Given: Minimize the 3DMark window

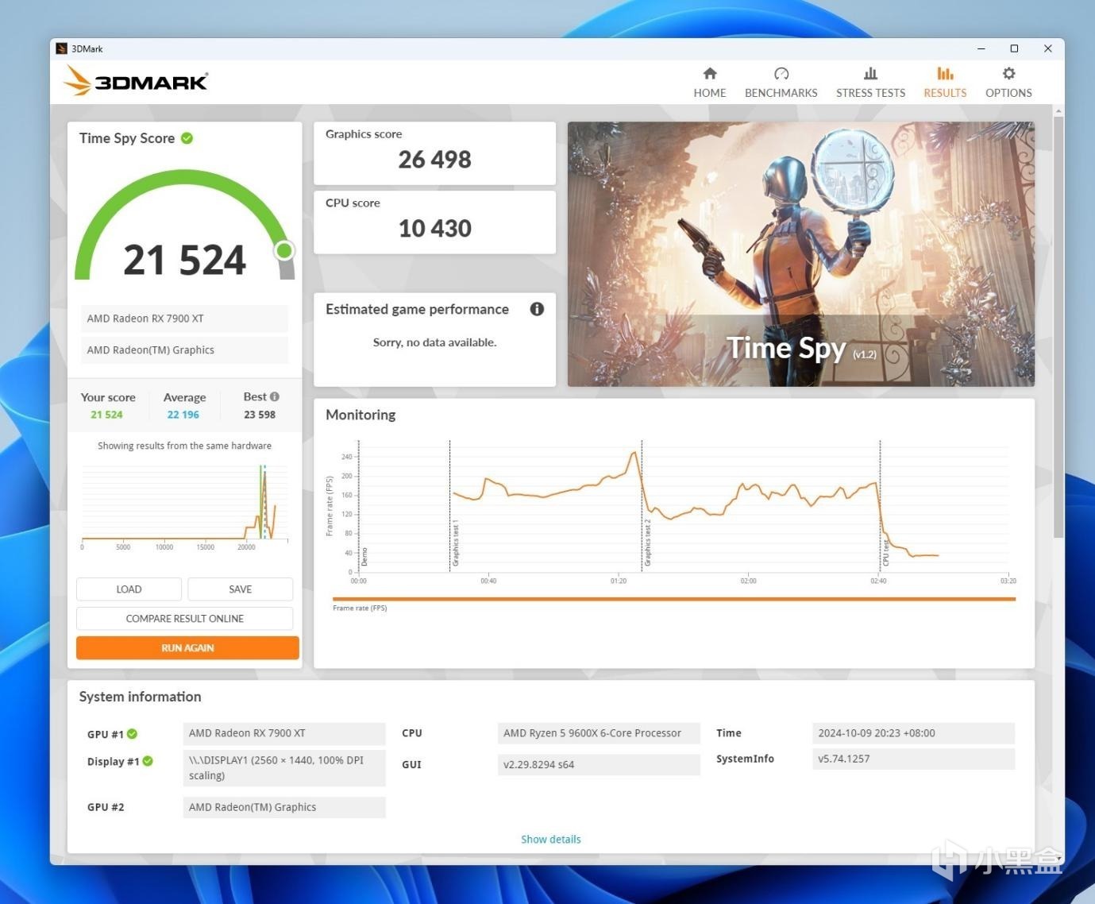Looking at the screenshot, I should coord(981,48).
